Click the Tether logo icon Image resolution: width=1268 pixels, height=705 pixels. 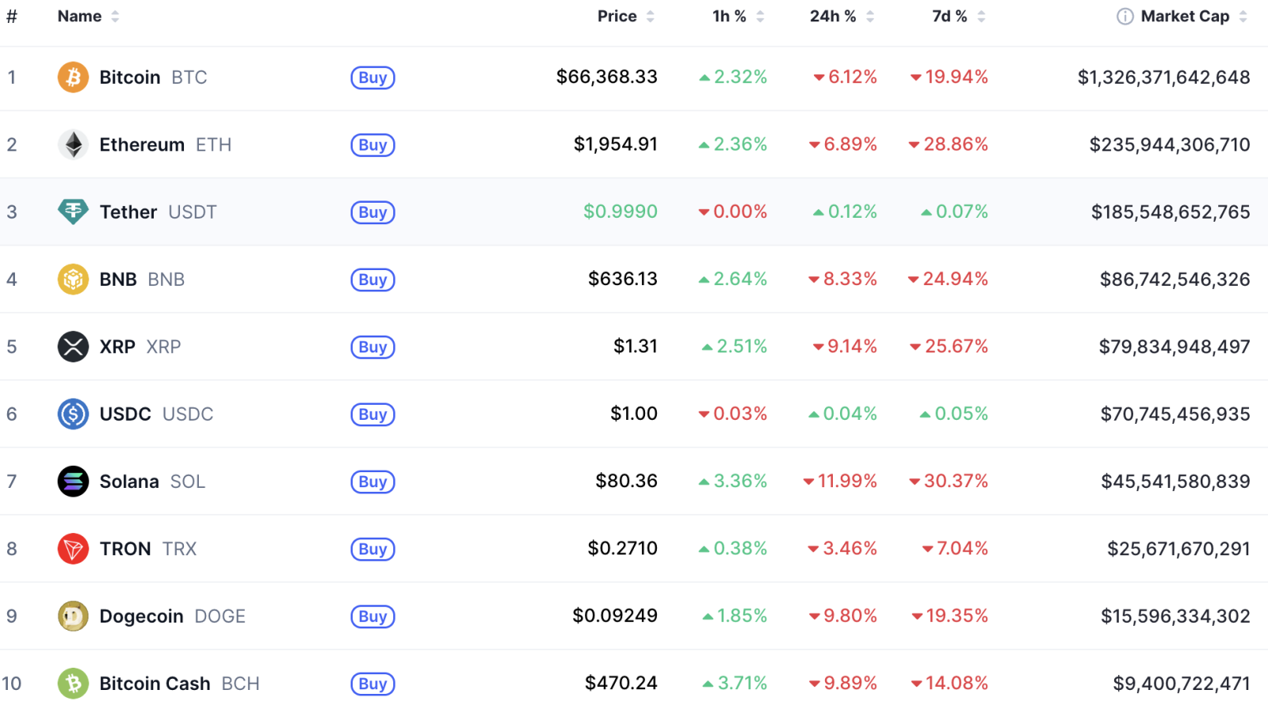point(73,212)
